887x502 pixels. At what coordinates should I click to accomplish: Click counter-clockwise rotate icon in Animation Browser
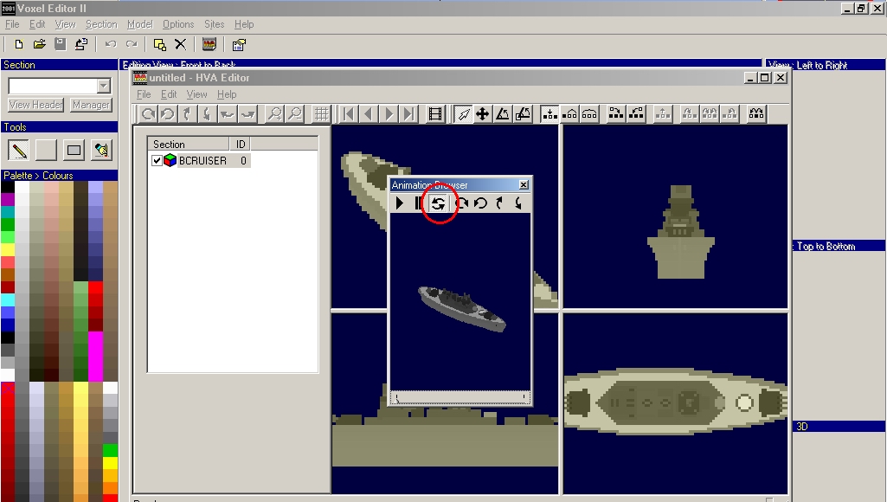click(480, 203)
